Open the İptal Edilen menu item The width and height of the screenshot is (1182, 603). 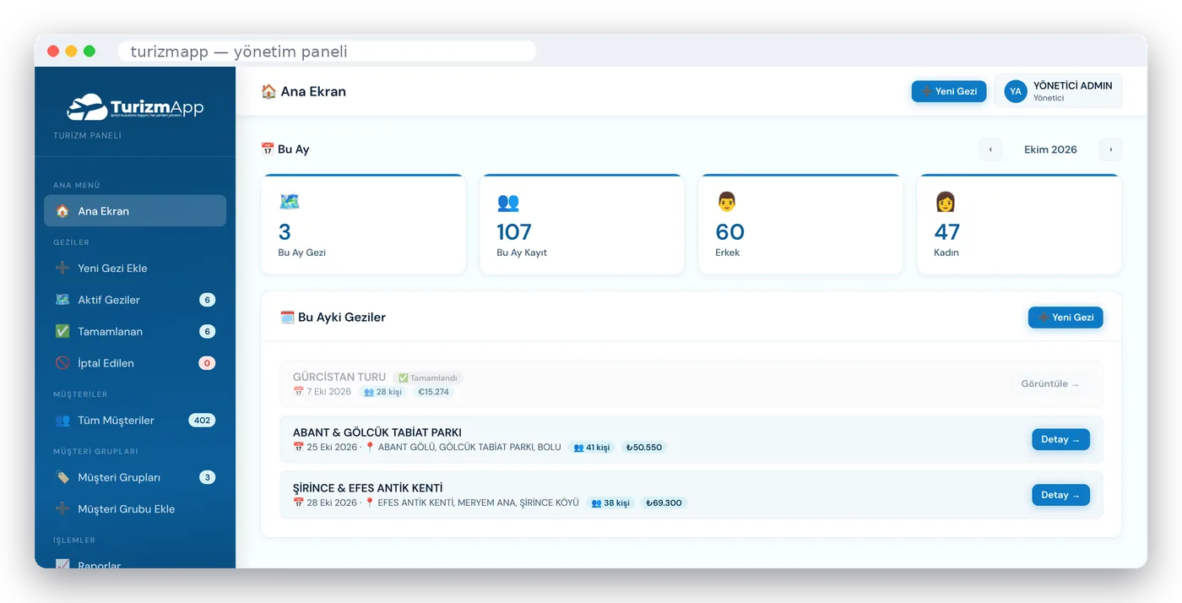click(135, 363)
